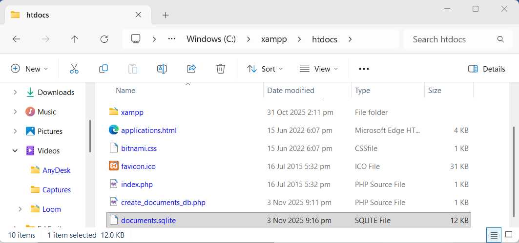Go up one folder level arrow
Screen dimensions: 519x243
pos(75,39)
